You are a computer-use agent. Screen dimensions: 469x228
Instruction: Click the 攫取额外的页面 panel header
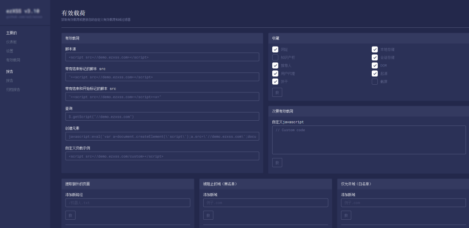128,184
